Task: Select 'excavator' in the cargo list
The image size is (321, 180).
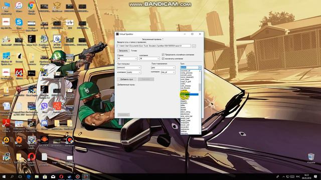Action: pos(190,127)
